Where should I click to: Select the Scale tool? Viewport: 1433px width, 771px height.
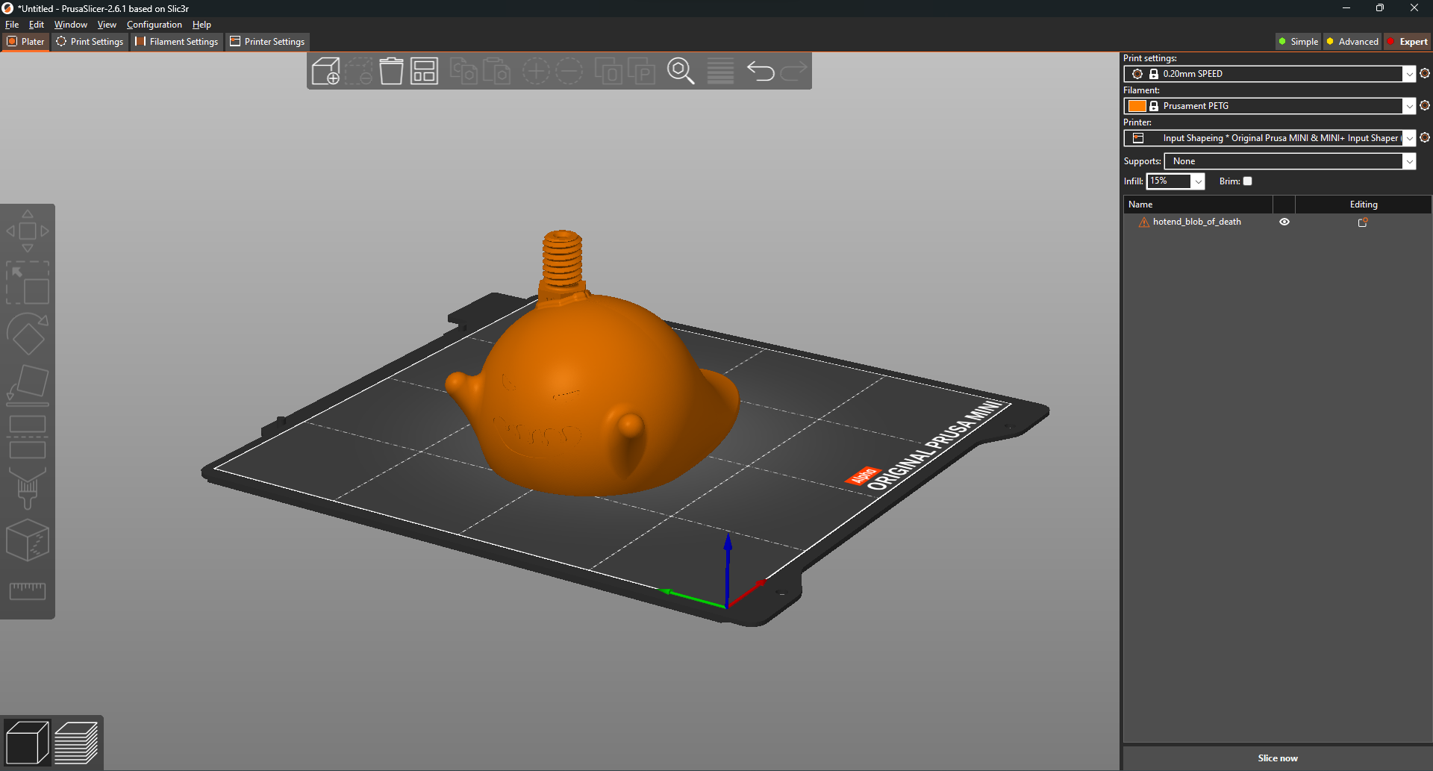click(28, 284)
